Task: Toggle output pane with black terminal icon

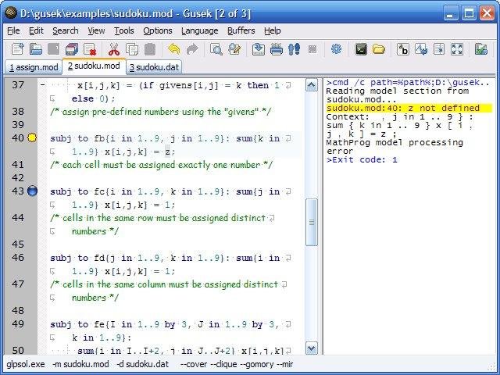Action: pyautogui.click(x=361, y=49)
